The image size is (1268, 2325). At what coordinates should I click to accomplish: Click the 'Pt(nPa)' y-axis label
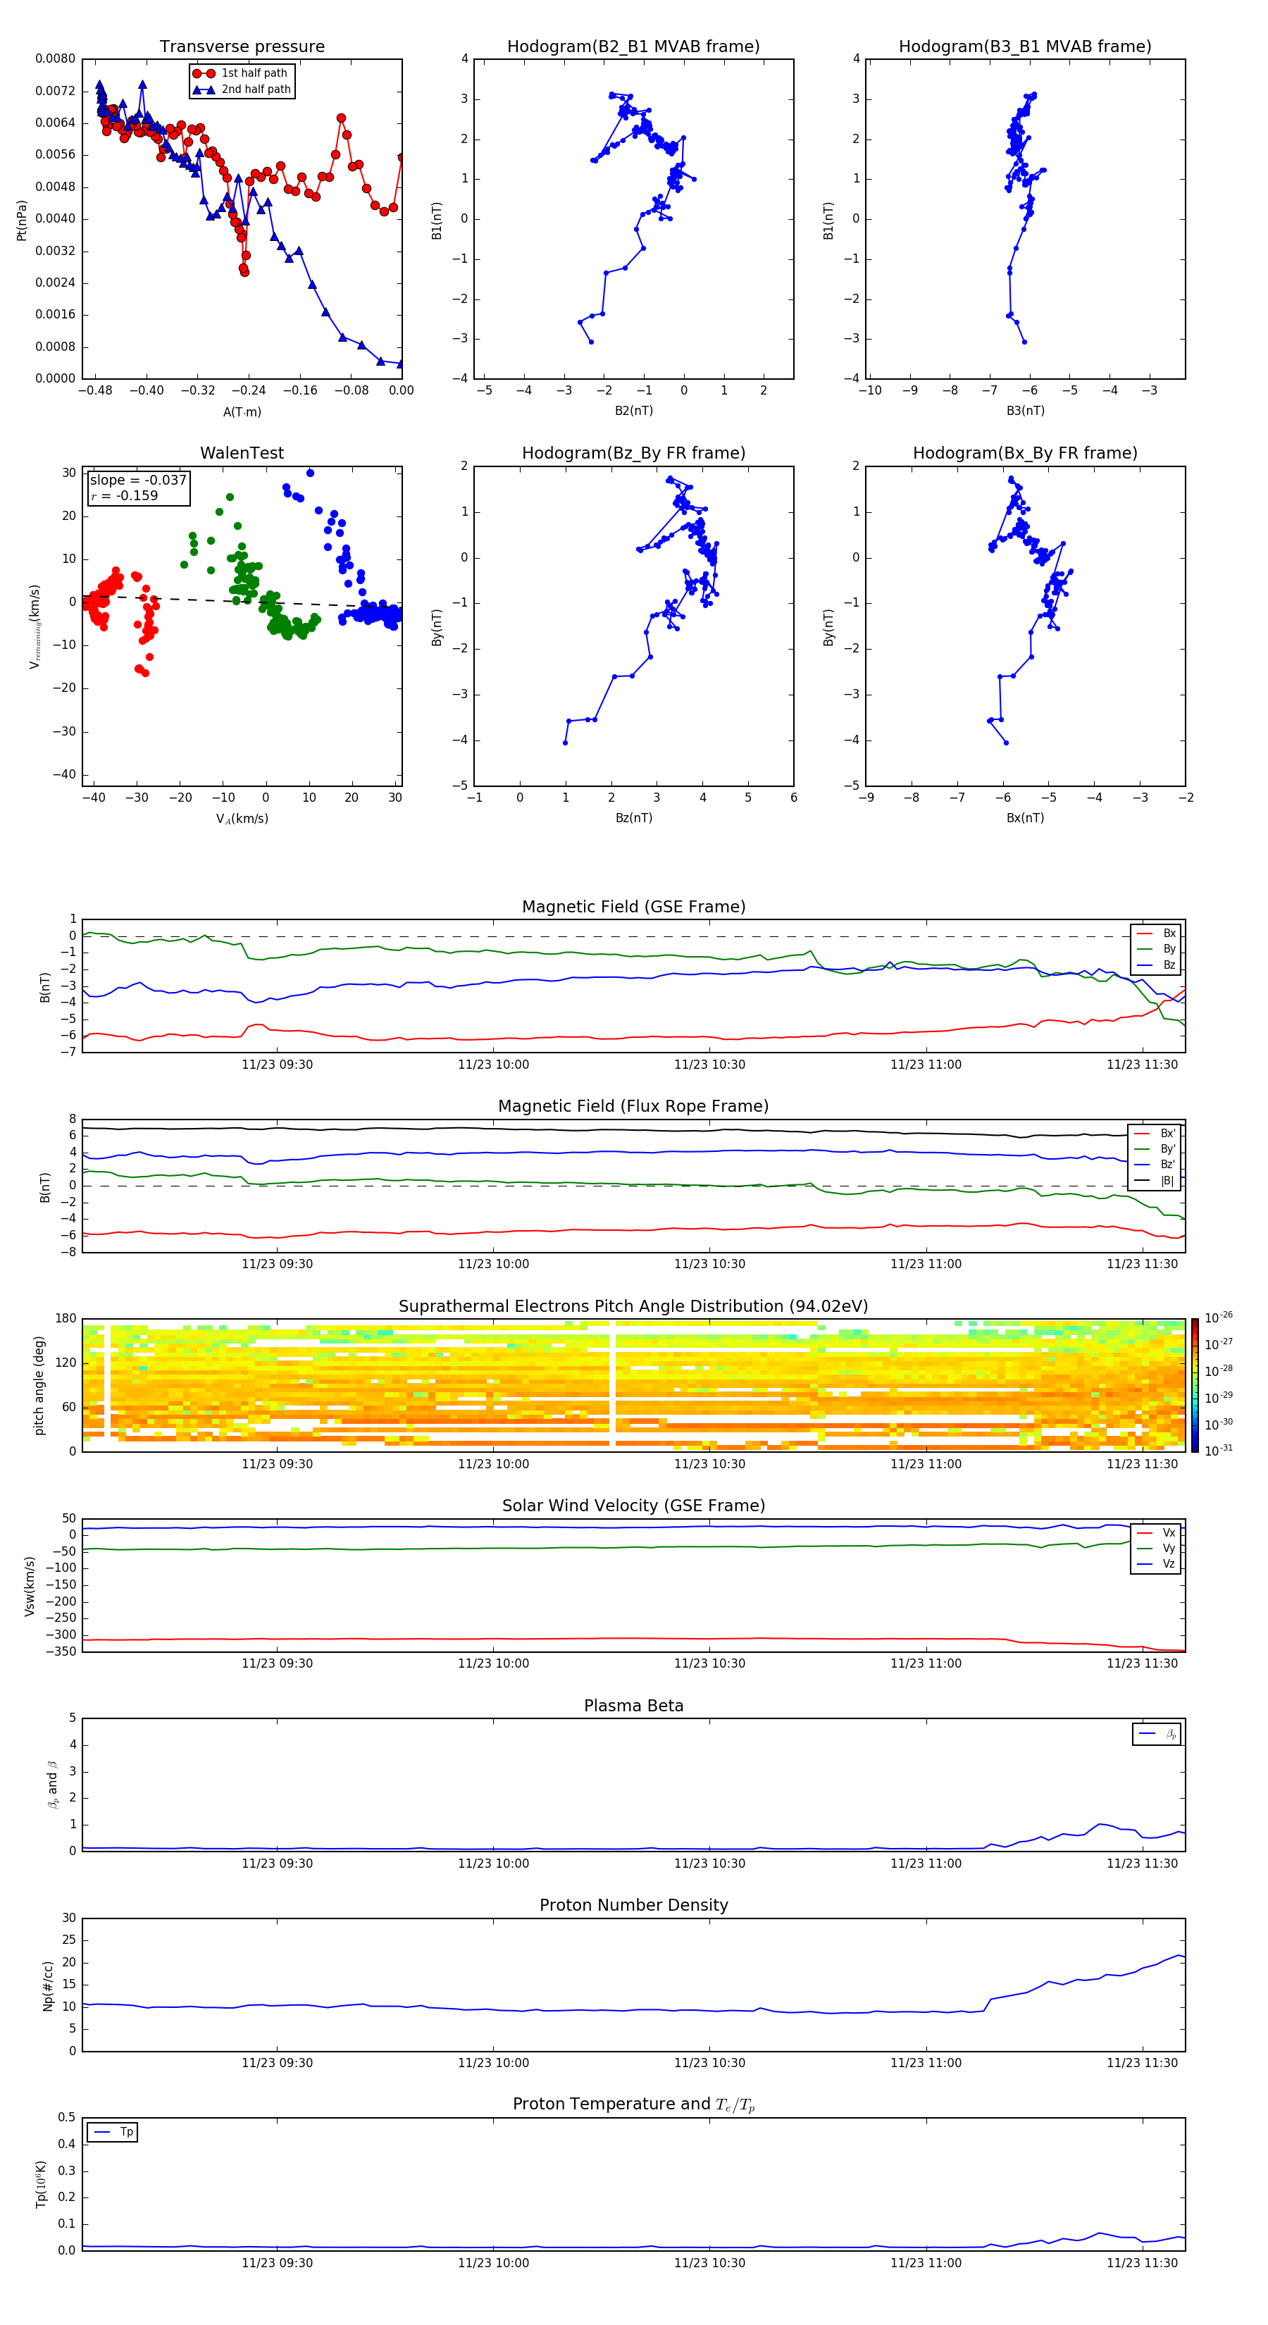coord(22,221)
